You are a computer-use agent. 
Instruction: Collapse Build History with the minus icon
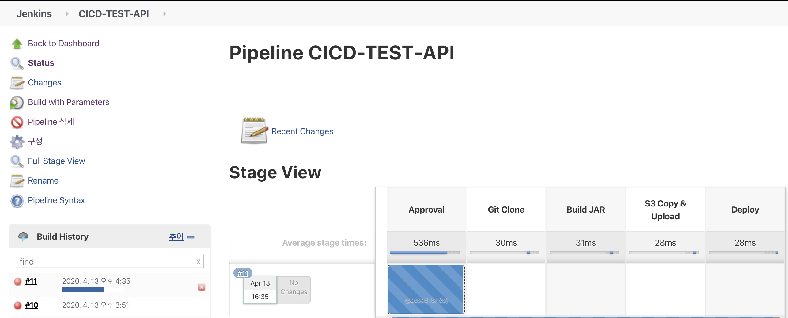tap(191, 237)
